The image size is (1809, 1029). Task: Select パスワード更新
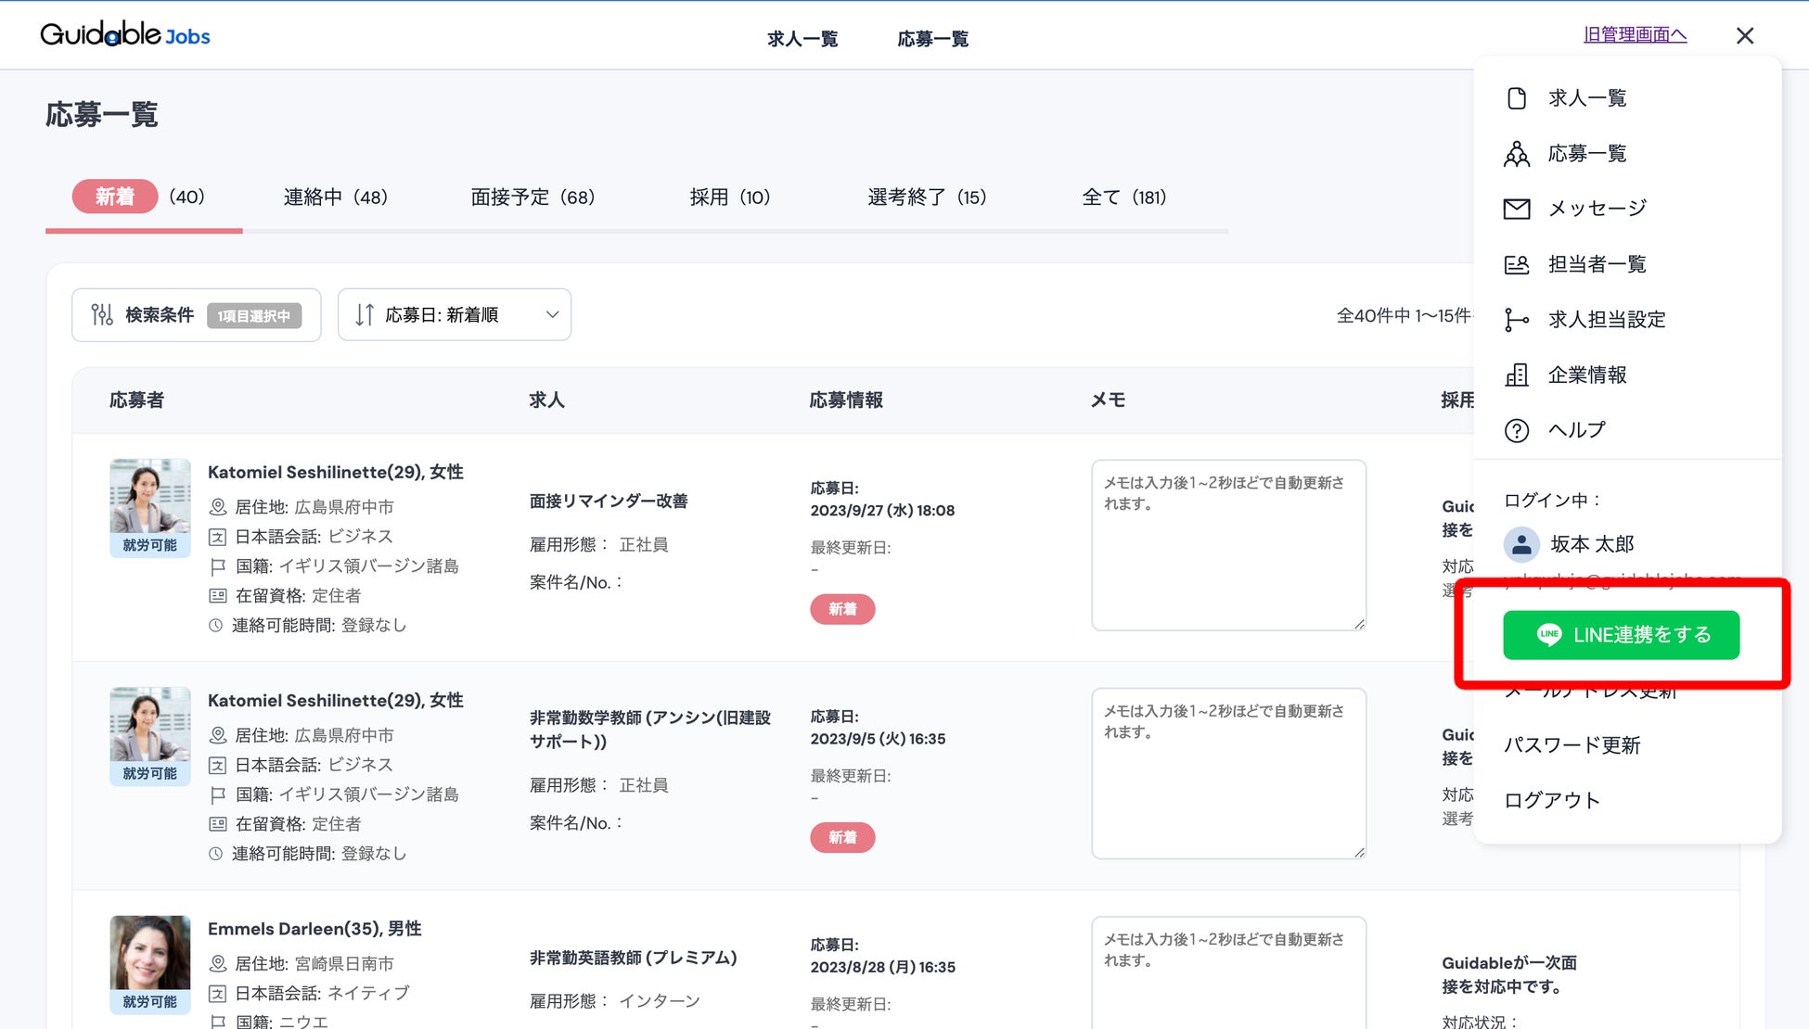coord(1572,745)
